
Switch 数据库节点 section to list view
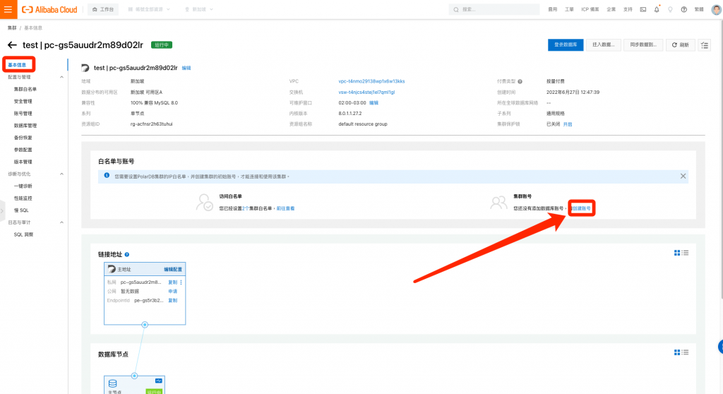[x=686, y=352]
